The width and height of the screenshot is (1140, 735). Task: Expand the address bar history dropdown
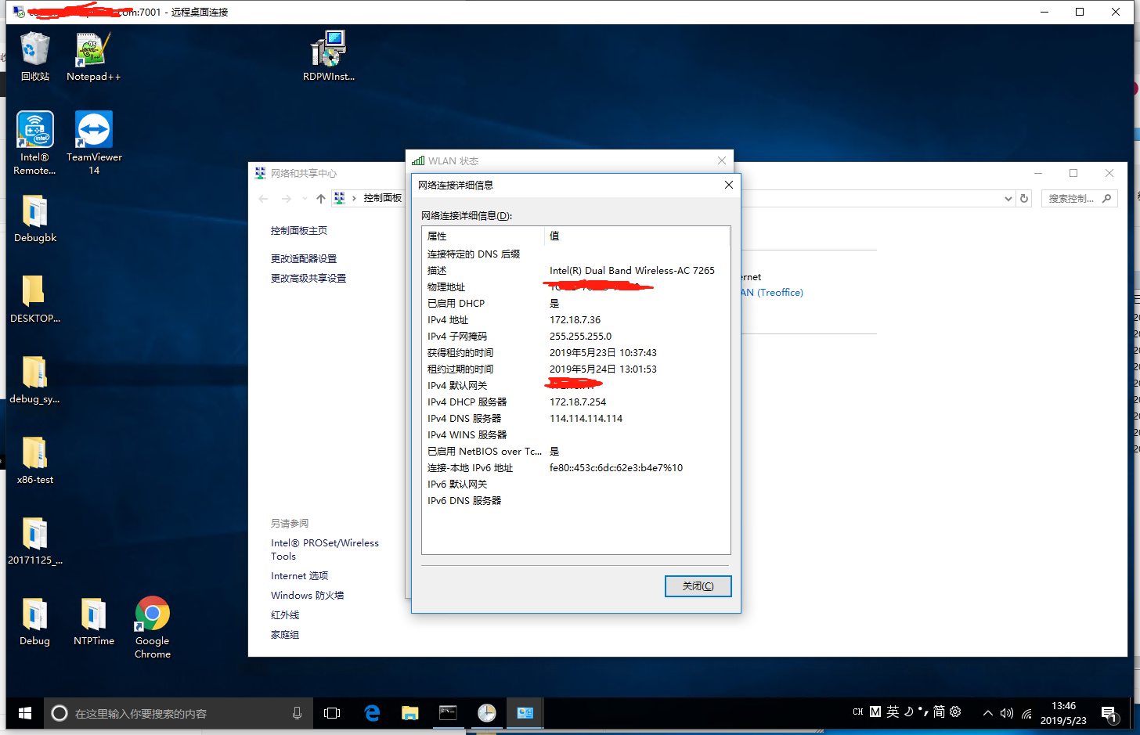coord(1008,198)
